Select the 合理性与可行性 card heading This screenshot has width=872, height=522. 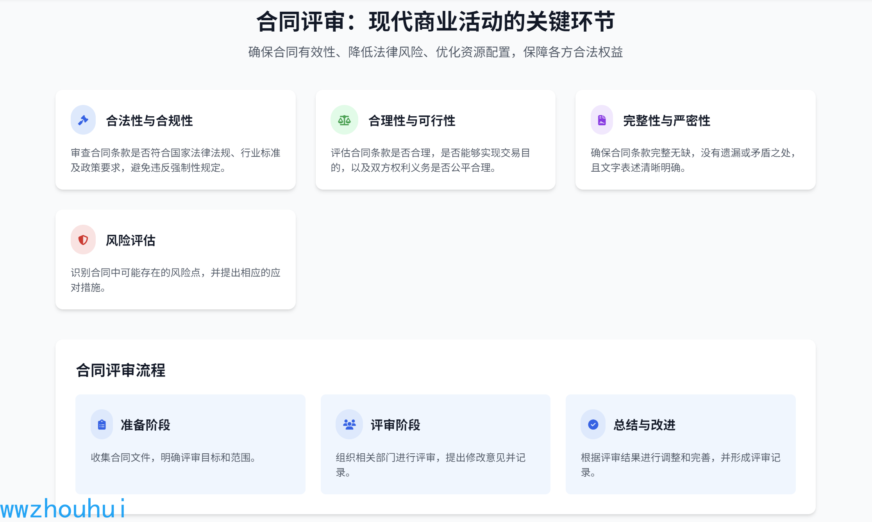[x=412, y=121]
